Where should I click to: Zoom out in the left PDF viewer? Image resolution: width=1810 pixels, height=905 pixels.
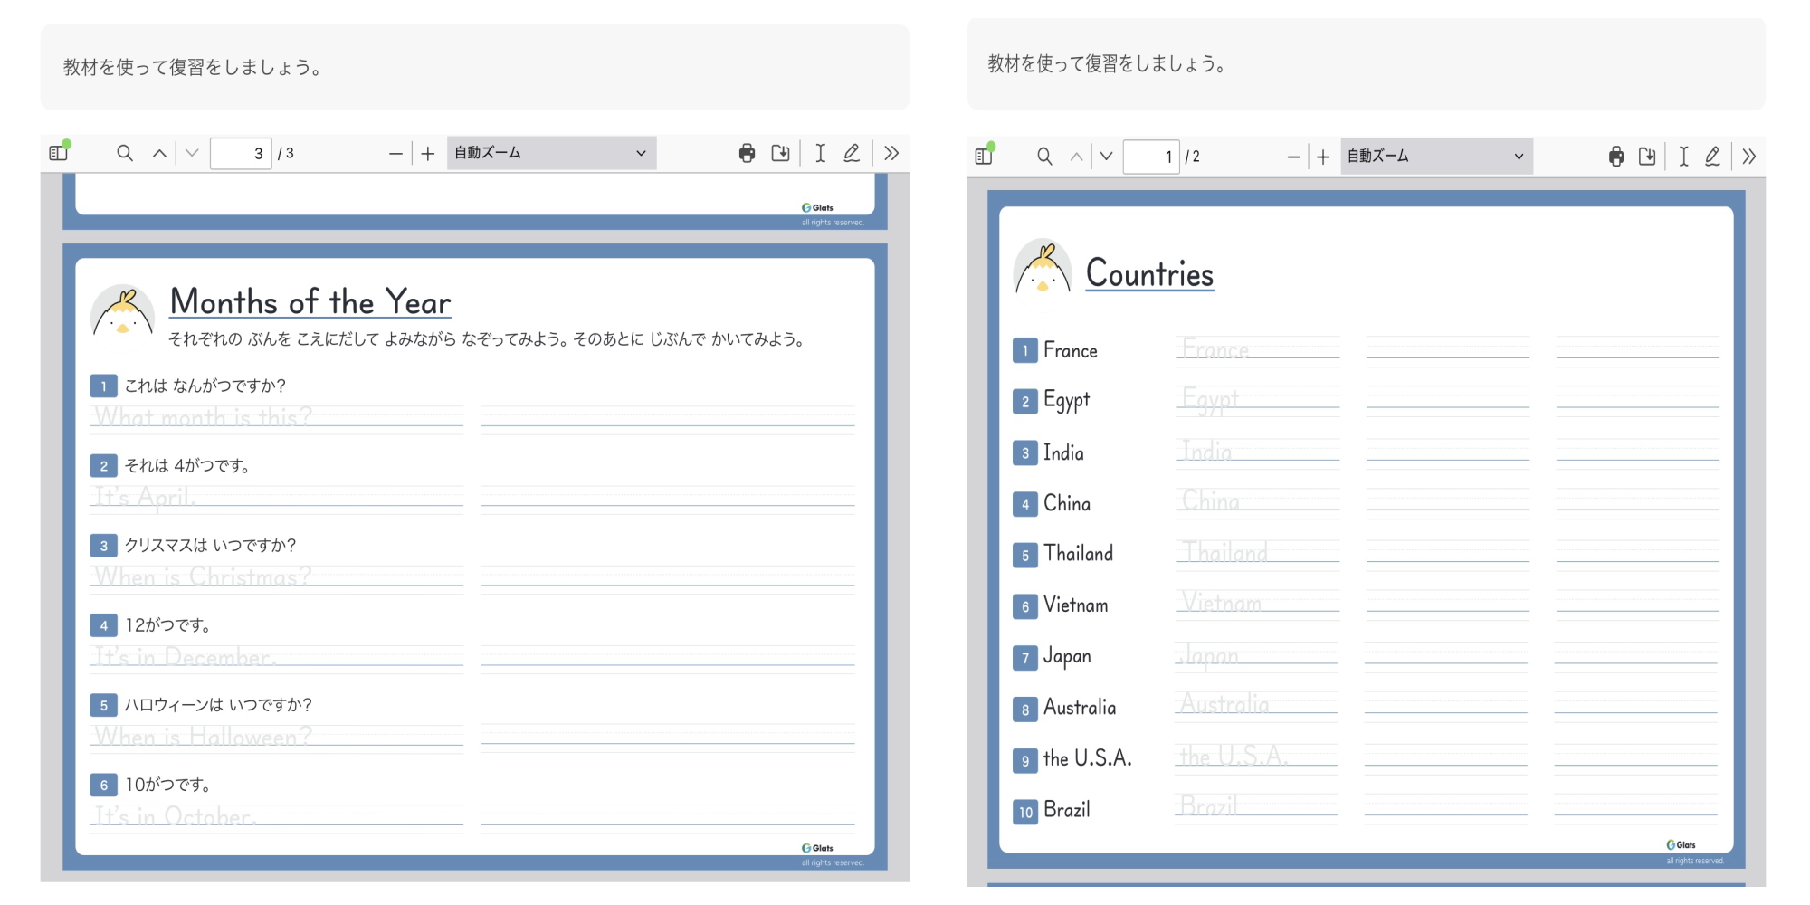395,153
